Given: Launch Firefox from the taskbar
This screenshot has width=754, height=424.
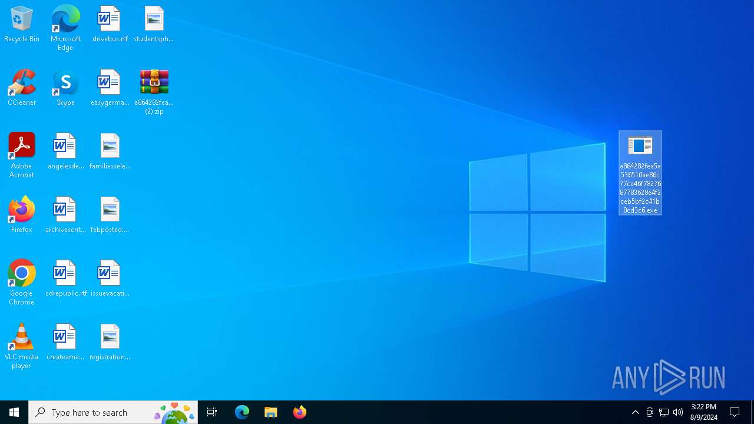Looking at the screenshot, I should (x=300, y=412).
